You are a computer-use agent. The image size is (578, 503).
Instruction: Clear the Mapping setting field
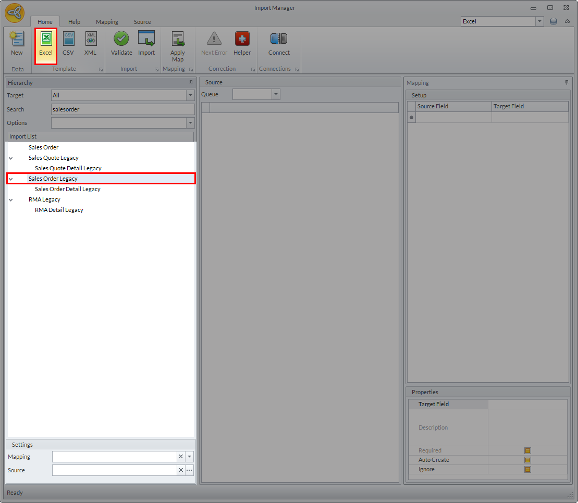click(x=181, y=457)
